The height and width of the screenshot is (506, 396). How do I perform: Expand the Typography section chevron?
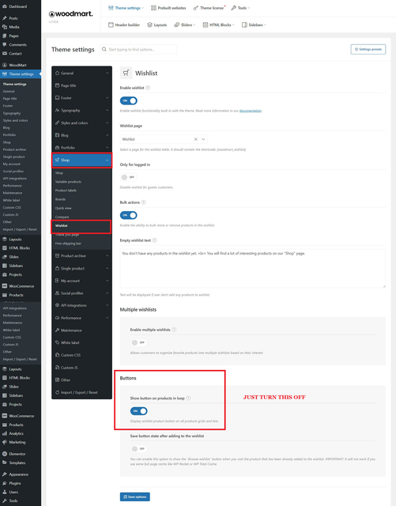(x=107, y=111)
